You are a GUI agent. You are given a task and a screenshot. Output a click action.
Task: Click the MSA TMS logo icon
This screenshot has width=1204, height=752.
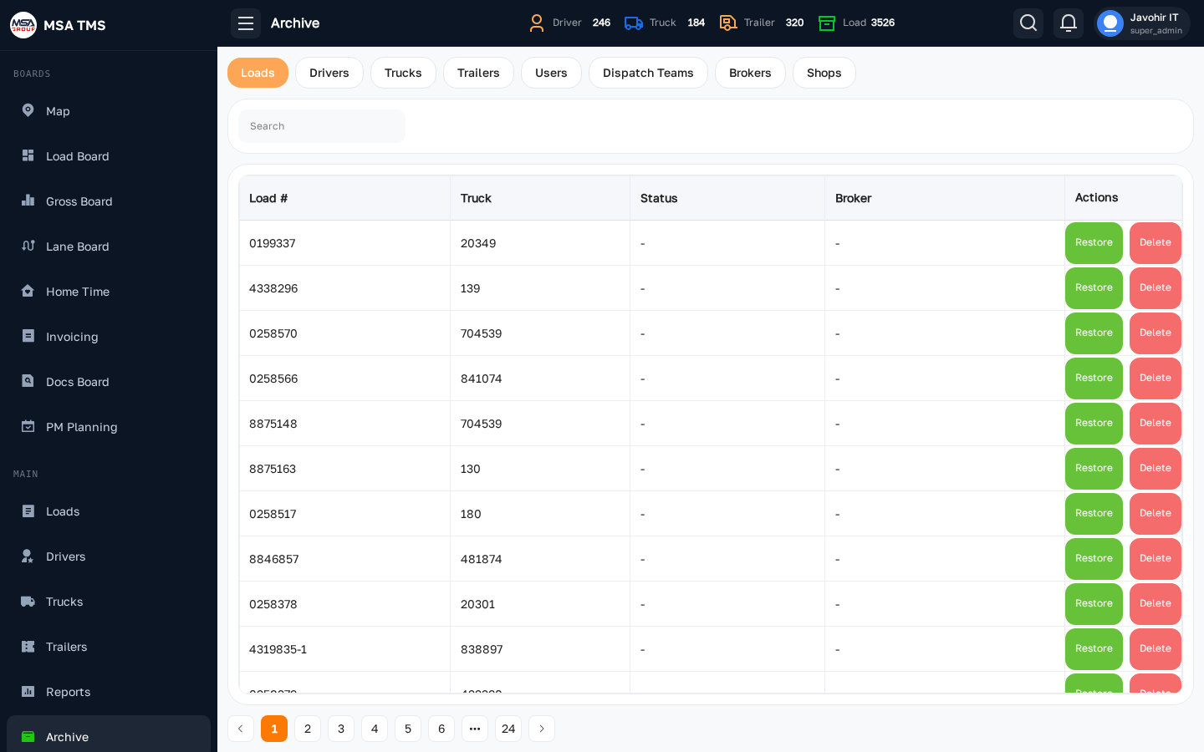23,25
